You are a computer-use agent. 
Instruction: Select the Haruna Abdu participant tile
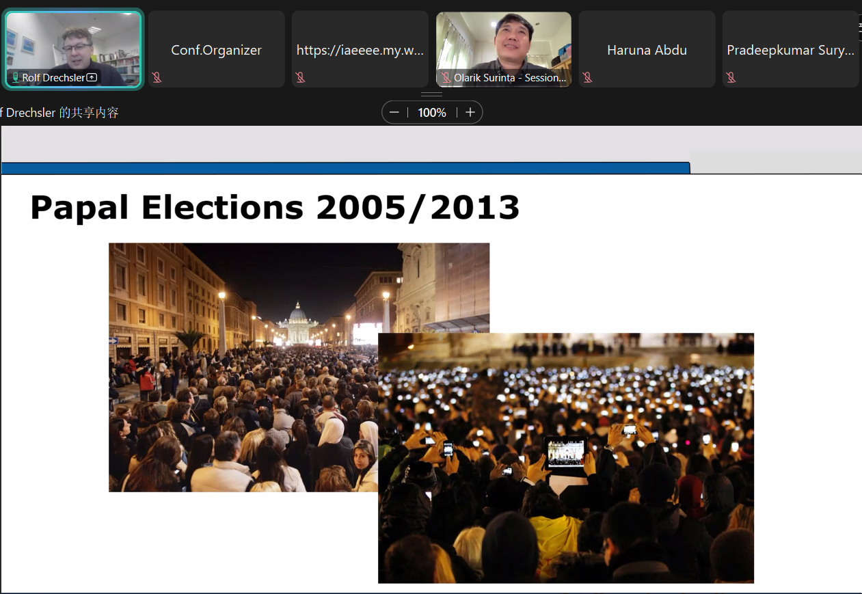click(647, 49)
